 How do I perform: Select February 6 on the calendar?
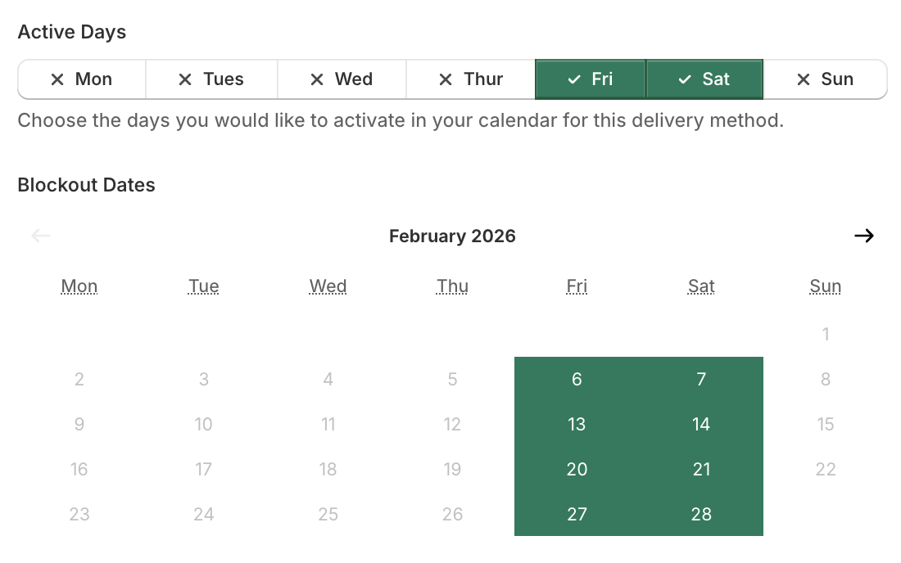[x=577, y=379]
